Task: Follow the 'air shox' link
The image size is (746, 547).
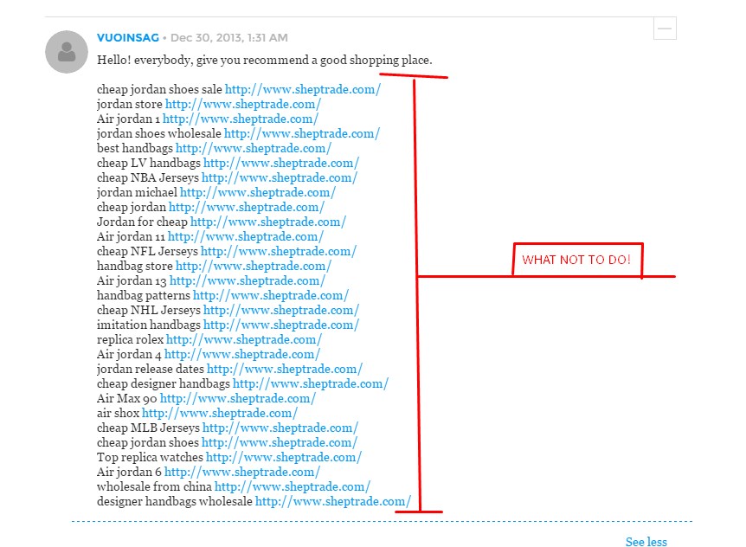Action: click(220, 414)
